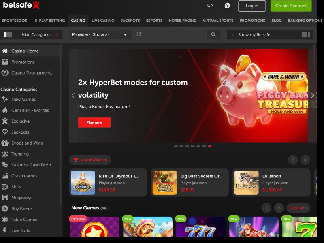Click the Latest Winners trophy icon

(76, 160)
